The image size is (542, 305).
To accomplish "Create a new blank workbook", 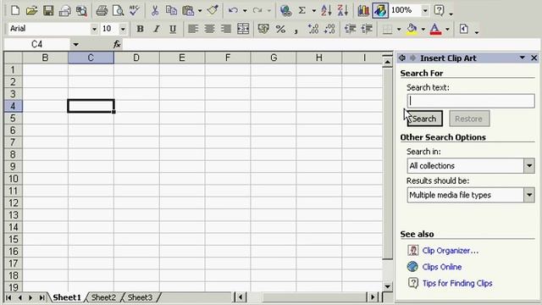I will 15,11.
